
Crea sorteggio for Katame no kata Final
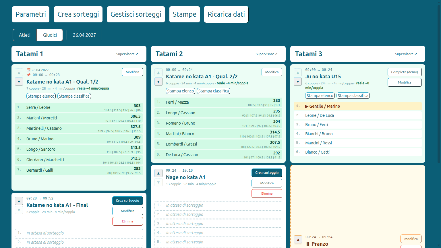click(x=127, y=201)
